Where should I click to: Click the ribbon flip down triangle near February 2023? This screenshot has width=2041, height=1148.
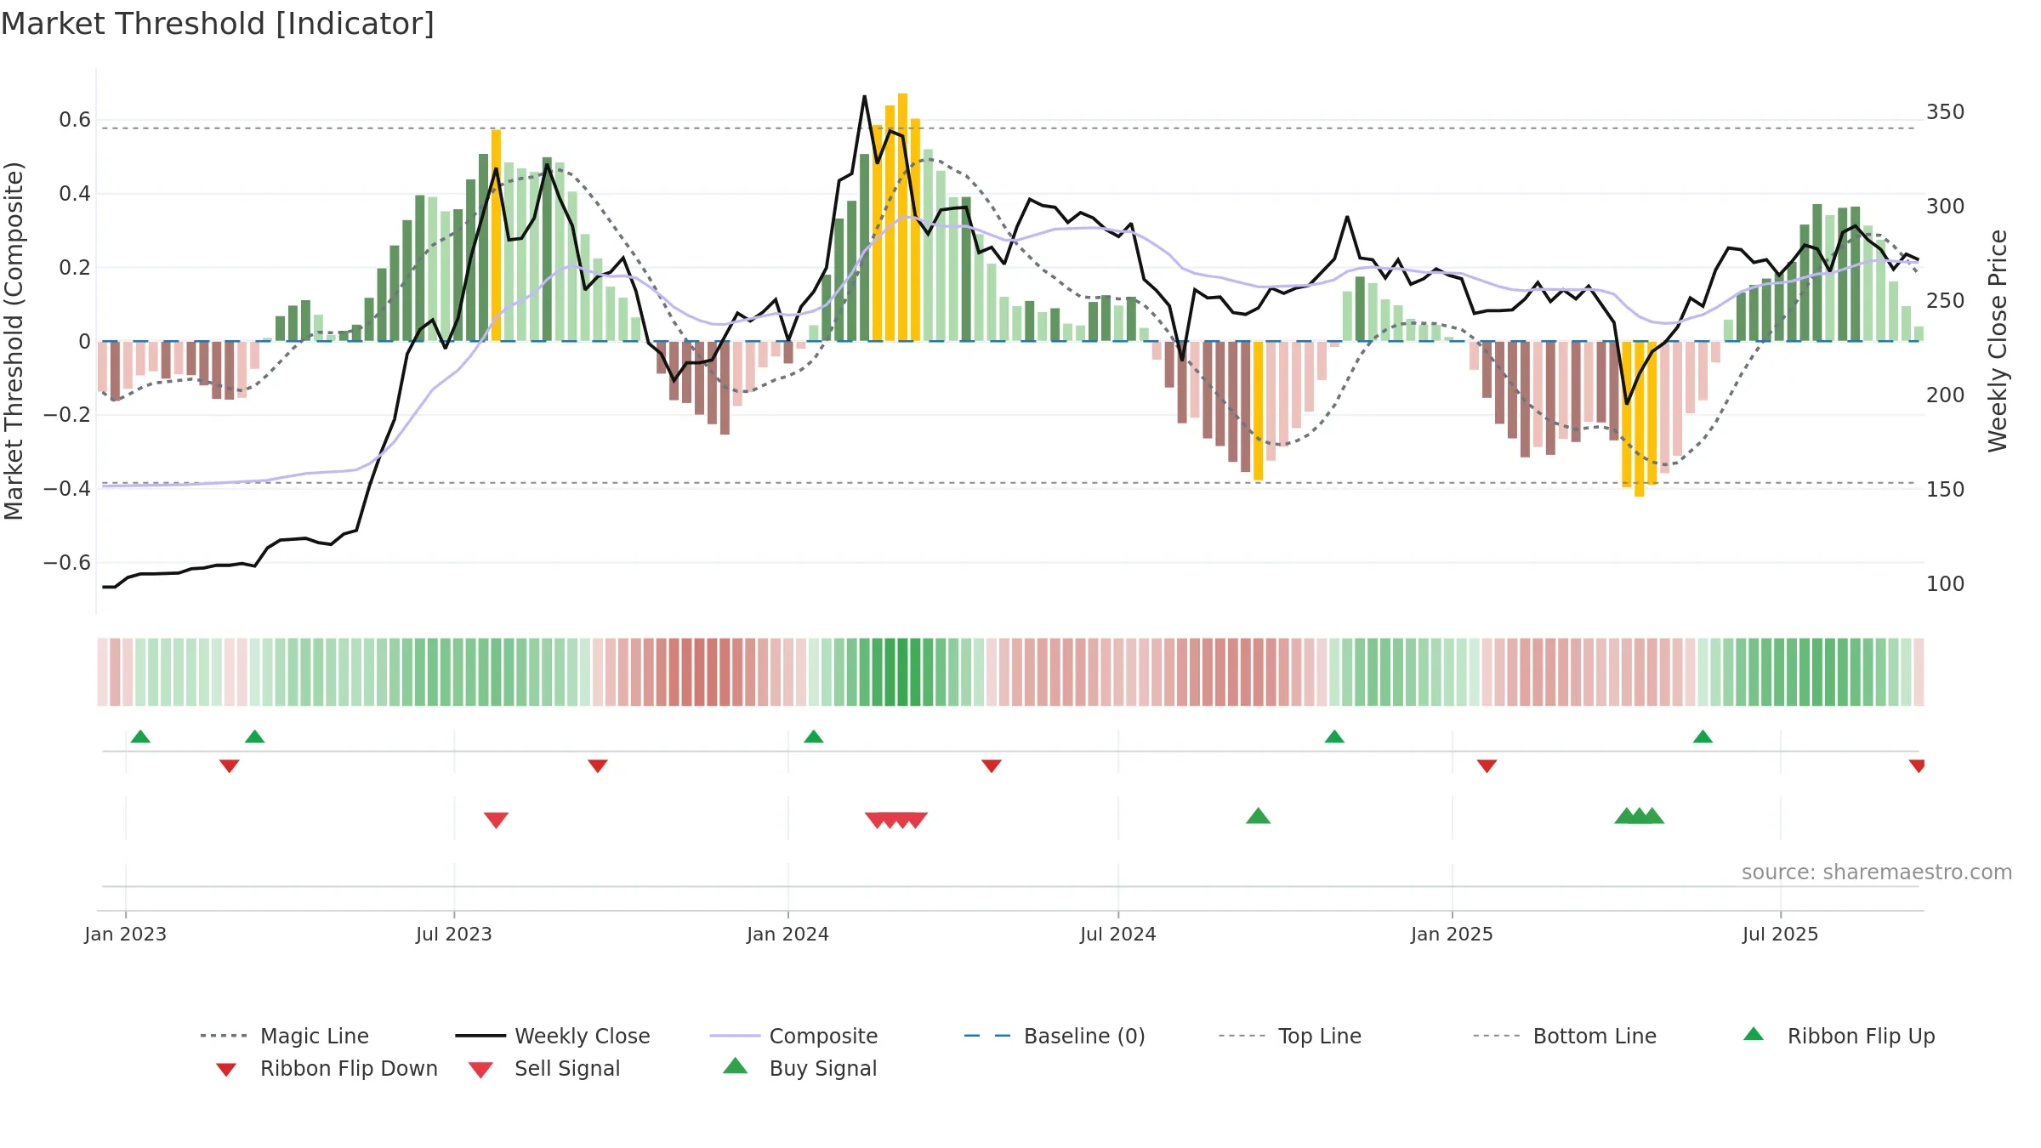click(230, 766)
